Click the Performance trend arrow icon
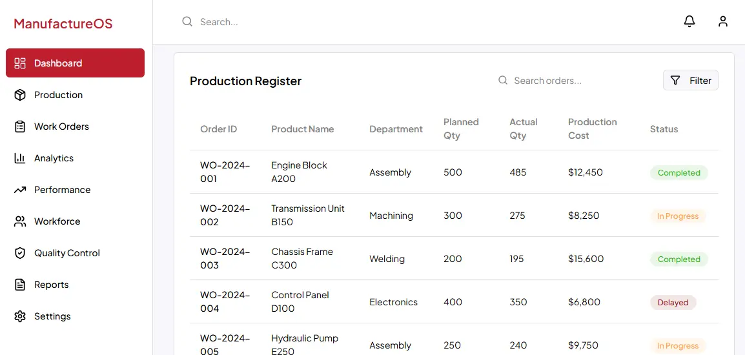 pyautogui.click(x=20, y=190)
